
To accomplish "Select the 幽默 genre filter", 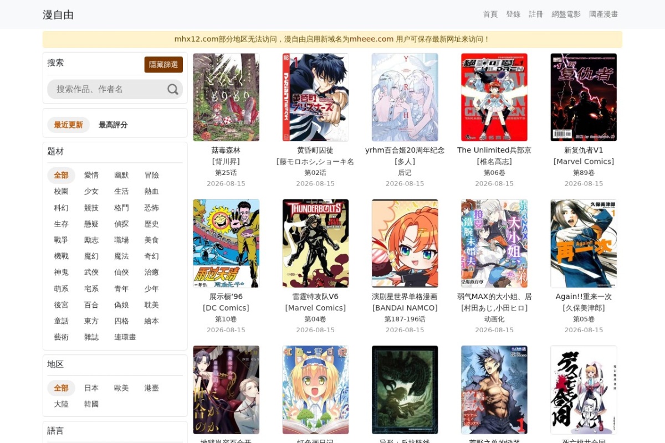I will [x=121, y=175].
